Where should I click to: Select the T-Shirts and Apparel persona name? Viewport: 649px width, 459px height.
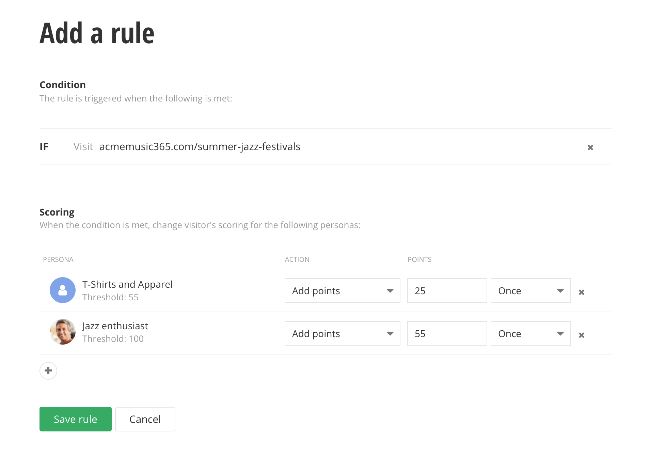[x=127, y=284]
